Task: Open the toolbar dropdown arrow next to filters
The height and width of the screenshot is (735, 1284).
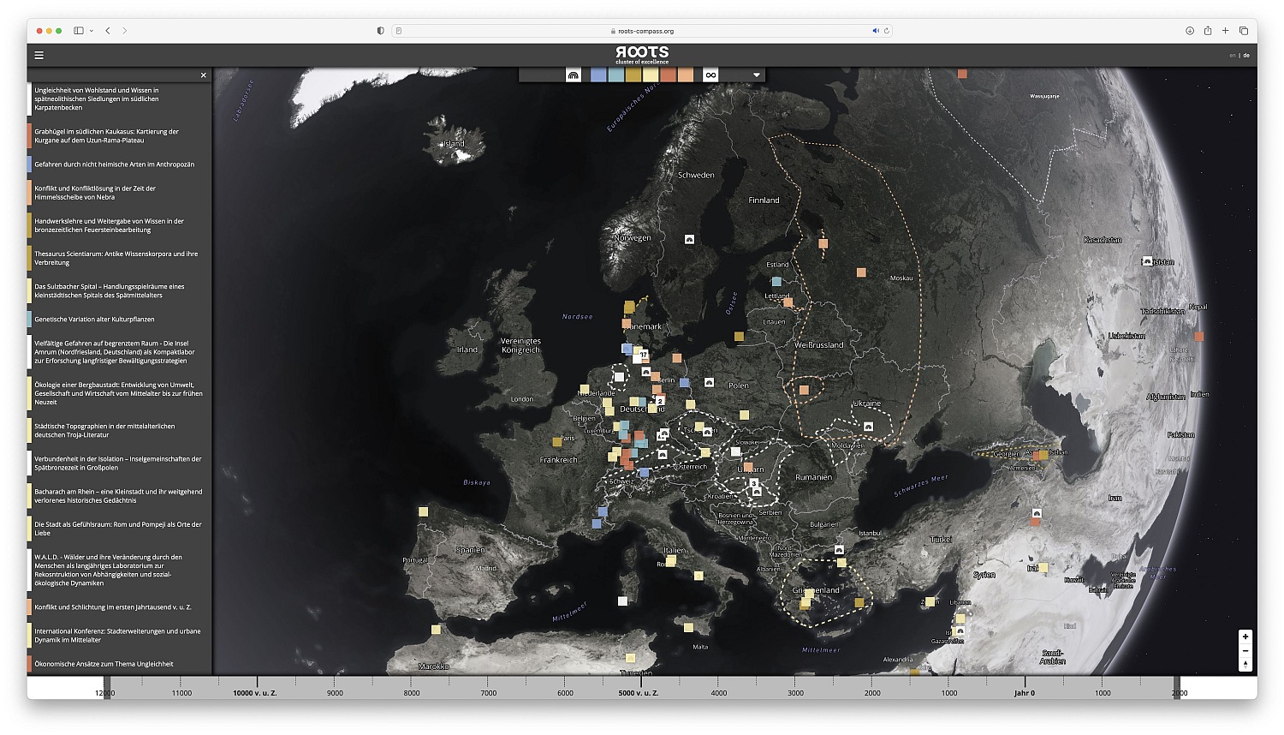Action: pyautogui.click(x=756, y=75)
